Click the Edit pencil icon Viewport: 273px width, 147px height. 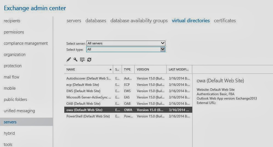69,60
